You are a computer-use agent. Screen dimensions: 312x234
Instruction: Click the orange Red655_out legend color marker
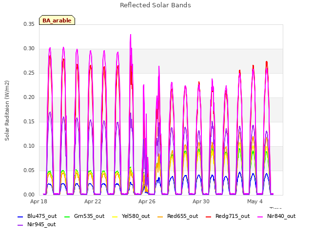click(x=160, y=217)
